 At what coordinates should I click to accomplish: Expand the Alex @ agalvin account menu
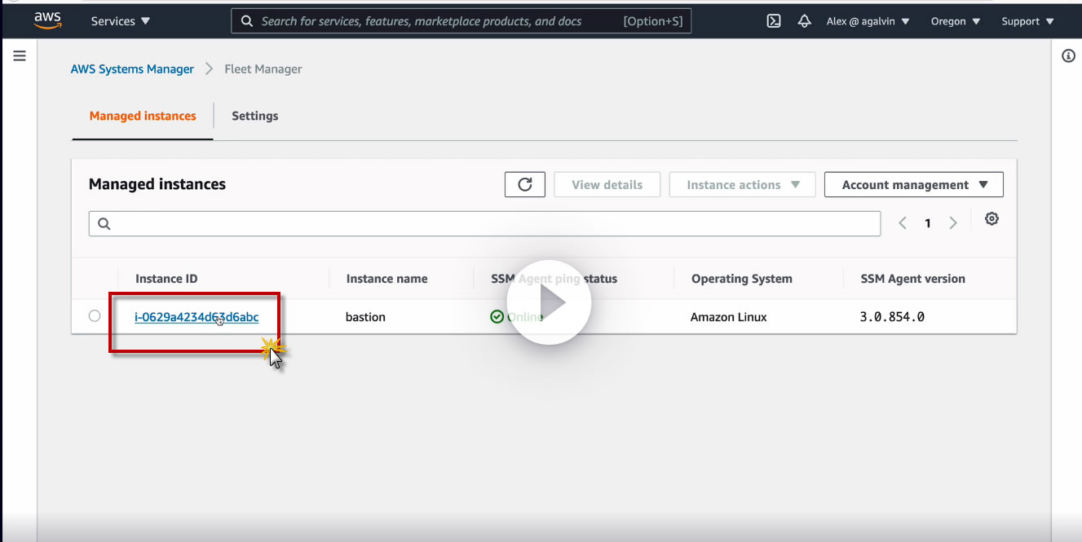click(x=868, y=21)
